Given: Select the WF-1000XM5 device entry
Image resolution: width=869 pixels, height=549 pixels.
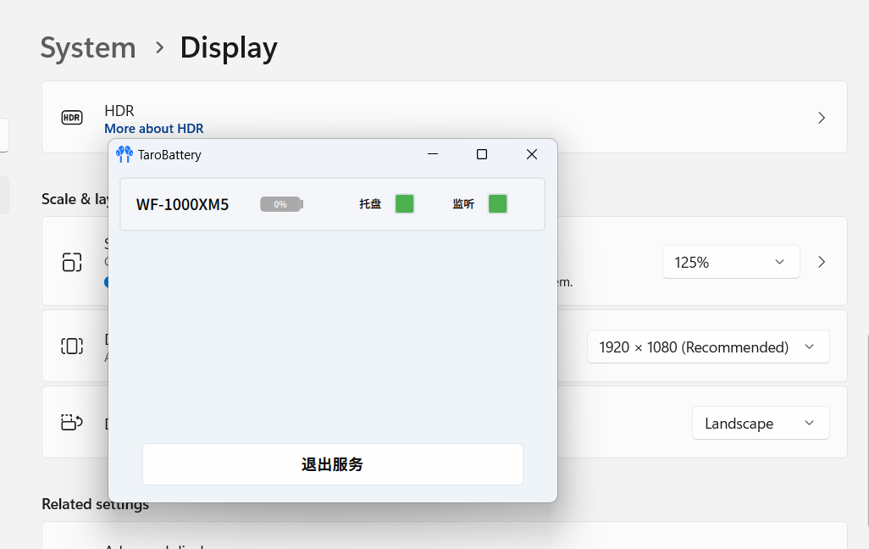Looking at the screenshot, I should (x=182, y=204).
